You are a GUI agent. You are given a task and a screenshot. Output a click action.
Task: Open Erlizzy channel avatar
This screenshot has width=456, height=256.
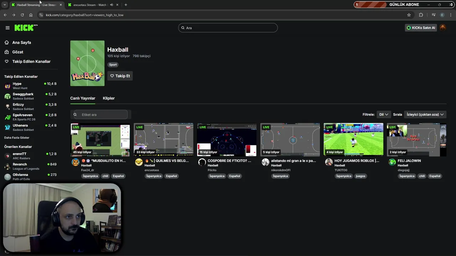(7, 106)
